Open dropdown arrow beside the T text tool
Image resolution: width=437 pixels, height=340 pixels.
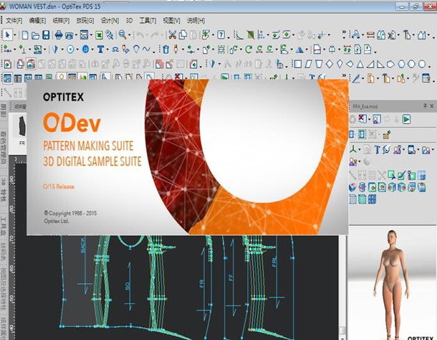(107, 50)
